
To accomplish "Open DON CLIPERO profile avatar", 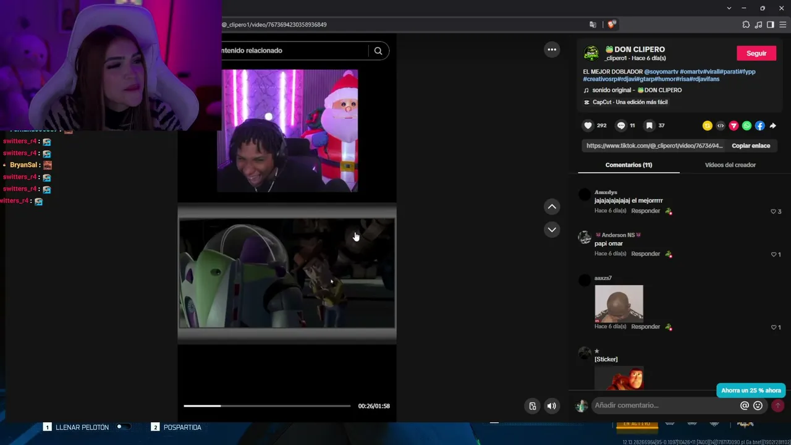I will pyautogui.click(x=591, y=53).
